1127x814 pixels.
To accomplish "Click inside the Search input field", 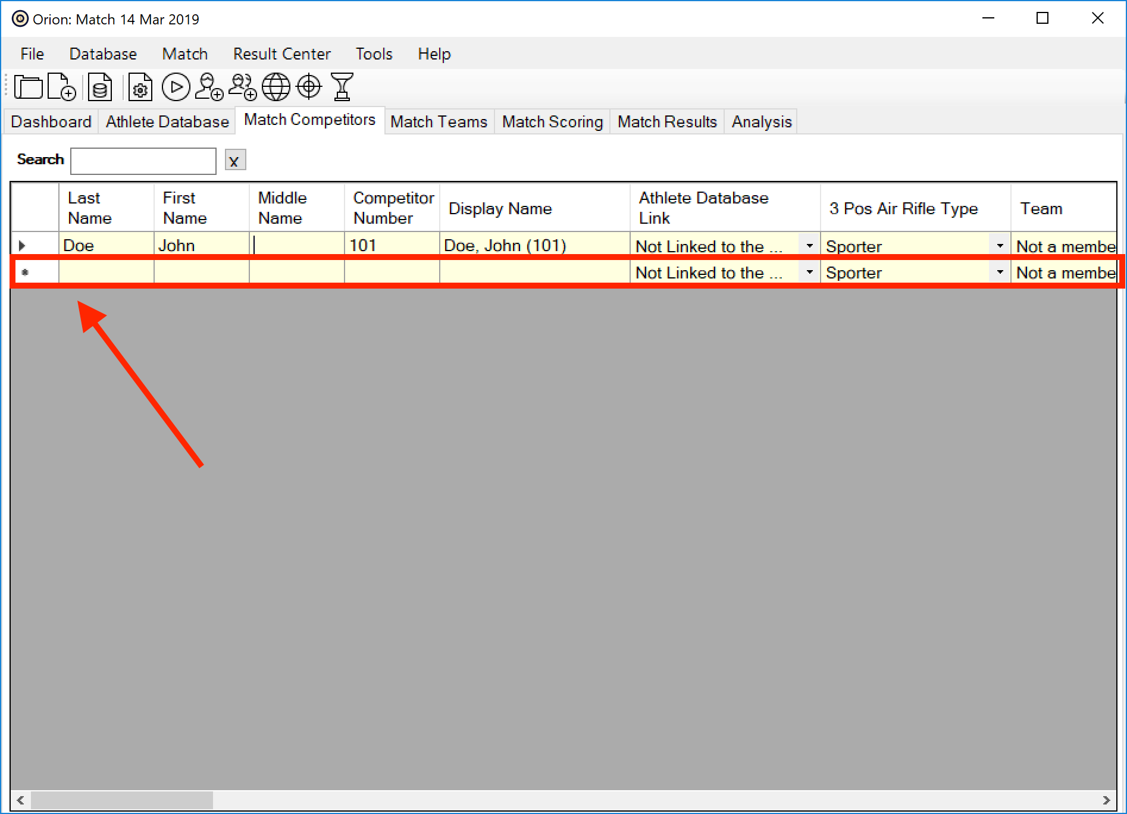I will coord(143,161).
